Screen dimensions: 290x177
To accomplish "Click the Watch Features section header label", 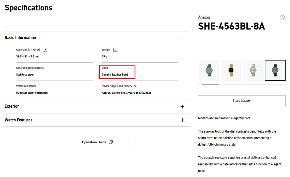I will (x=19, y=120).
